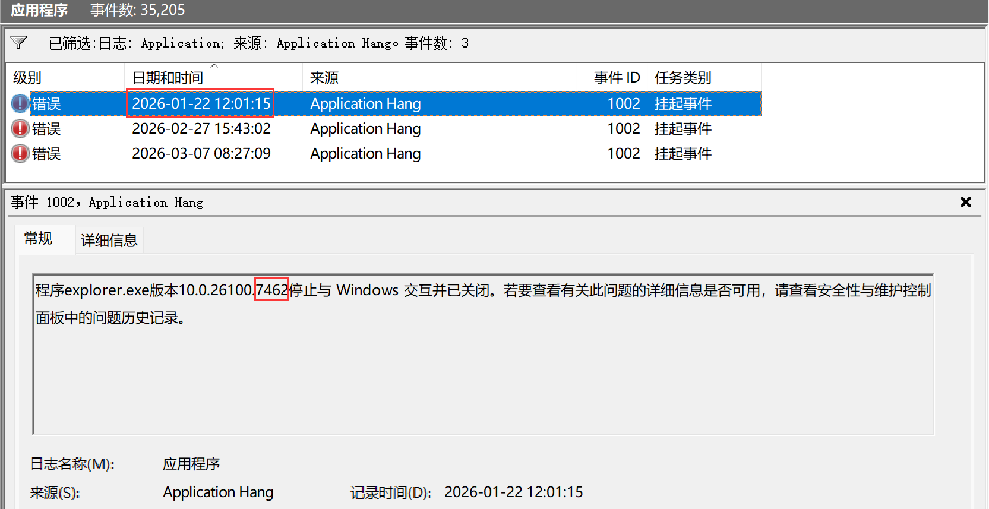Select the 常规 tab
989x509 pixels.
tap(39, 239)
